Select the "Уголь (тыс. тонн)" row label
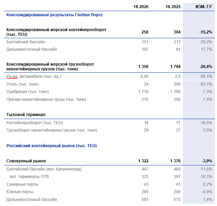 coord(23,84)
